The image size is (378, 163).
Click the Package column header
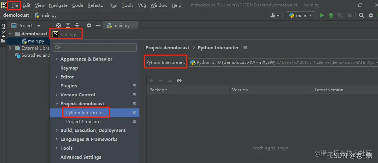(188, 90)
